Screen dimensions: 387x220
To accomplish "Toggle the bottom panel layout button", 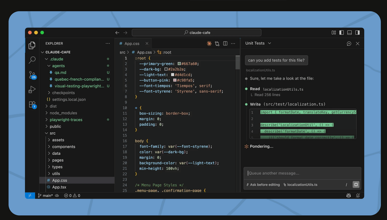I will click(350, 33).
